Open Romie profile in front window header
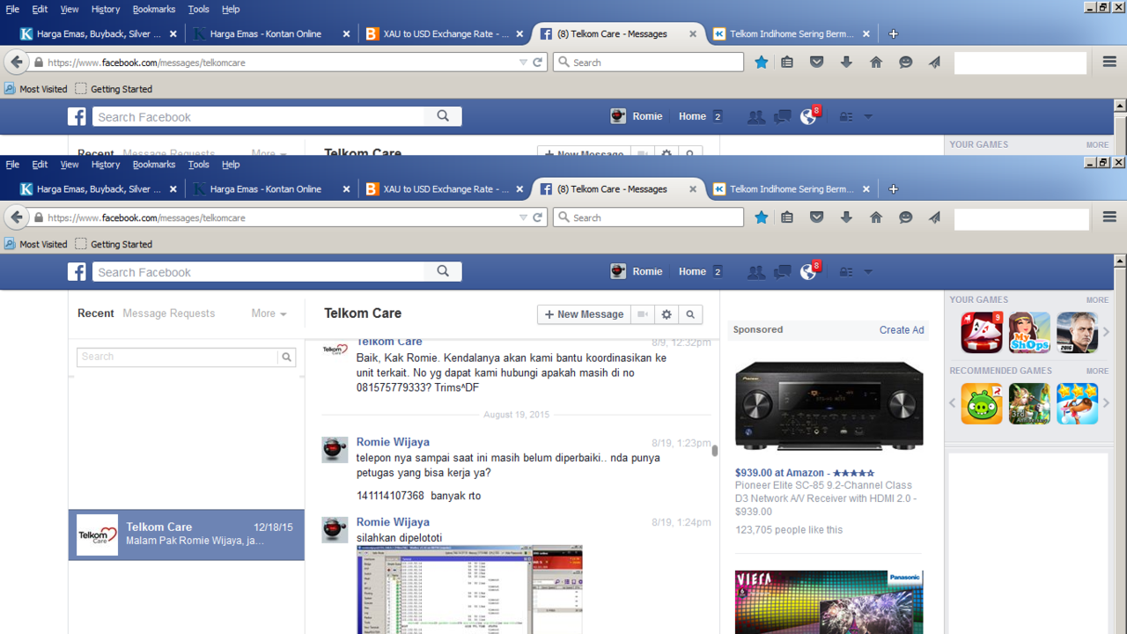1127x634 pixels. 637,272
